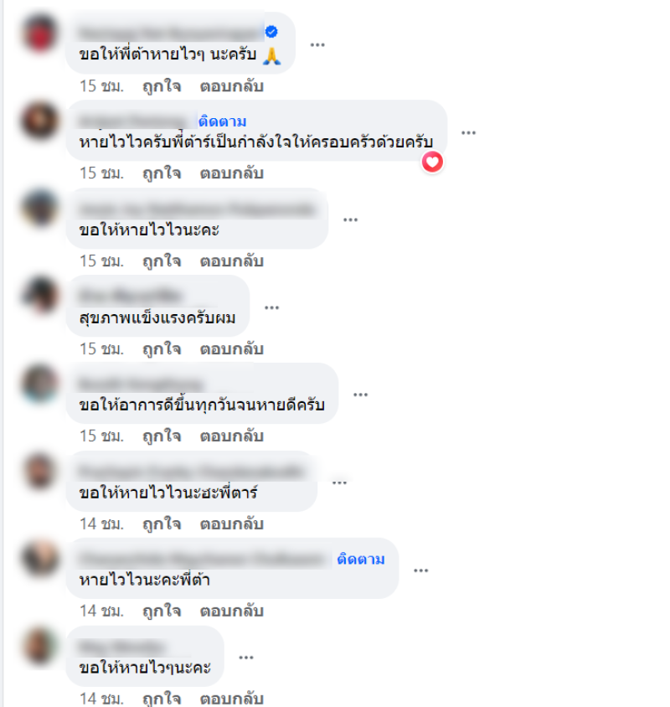Reply to the 'ขอให้หายไวไวนะฮะพี่ตาร์' comment
This screenshot has height=707, width=670.
click(x=232, y=524)
